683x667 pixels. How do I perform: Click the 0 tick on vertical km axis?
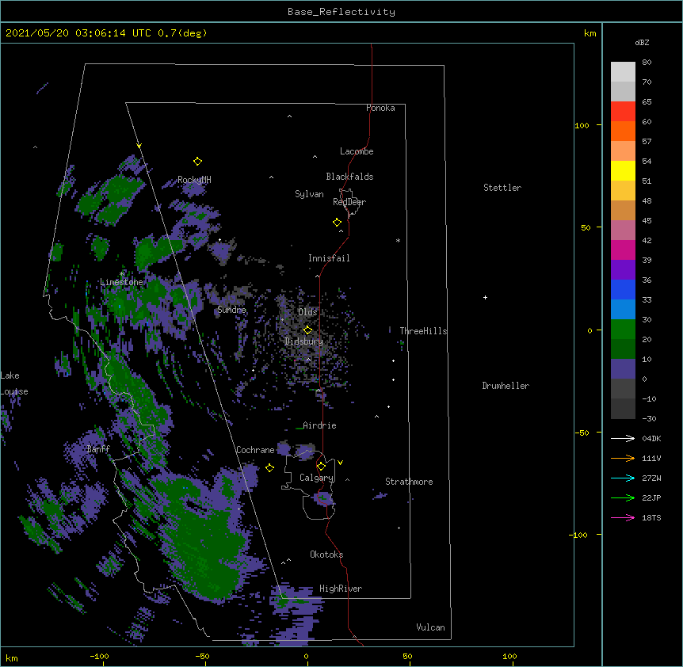(x=590, y=330)
